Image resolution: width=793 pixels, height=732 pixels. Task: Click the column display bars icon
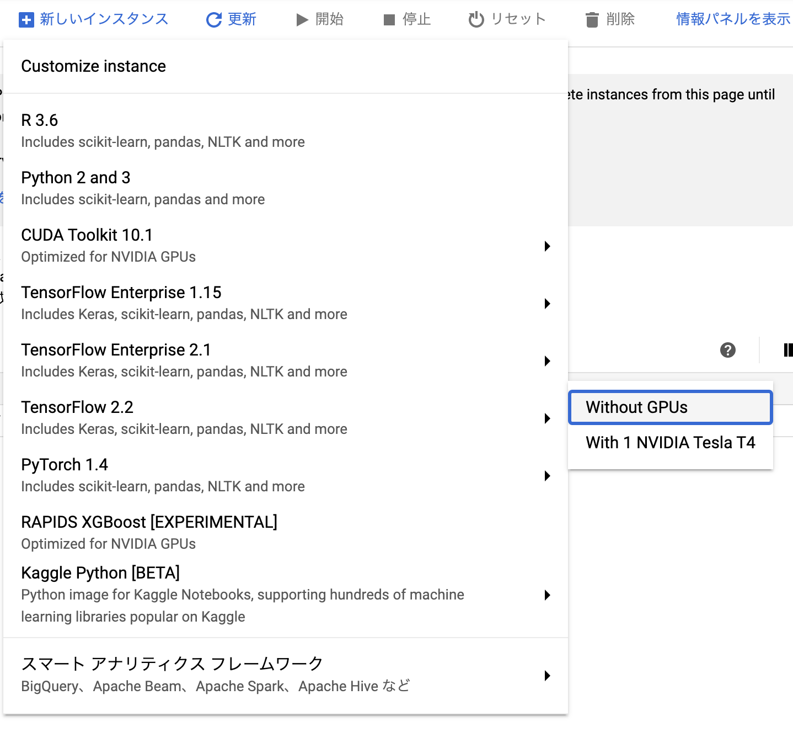pyautogui.click(x=787, y=350)
